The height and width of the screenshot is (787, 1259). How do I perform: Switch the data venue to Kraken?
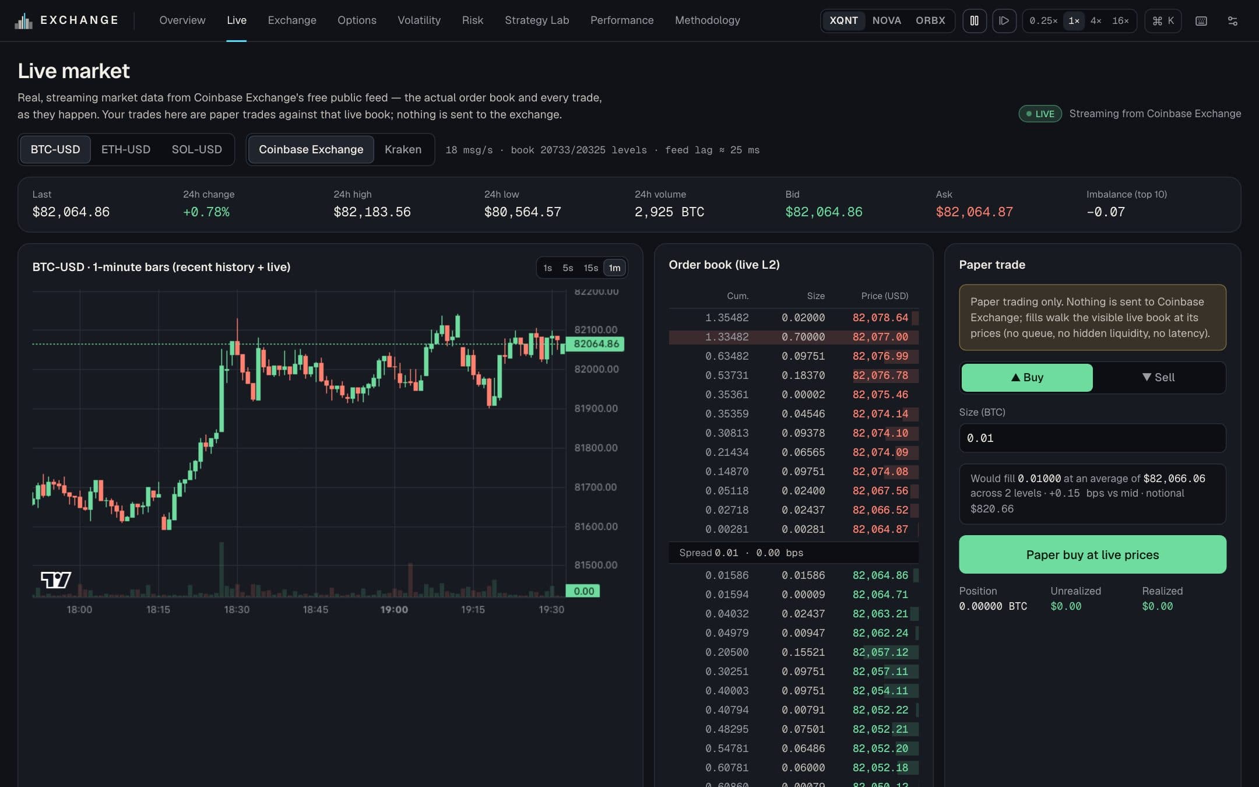(403, 150)
